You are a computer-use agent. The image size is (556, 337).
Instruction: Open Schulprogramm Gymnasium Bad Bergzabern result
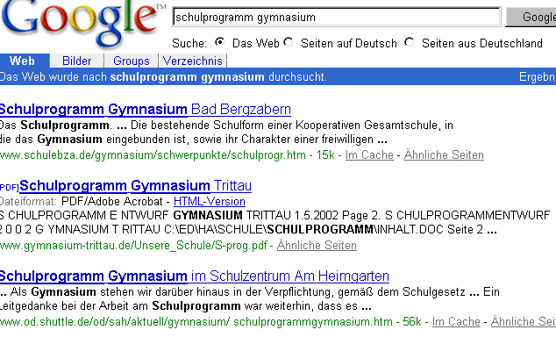click(x=146, y=109)
